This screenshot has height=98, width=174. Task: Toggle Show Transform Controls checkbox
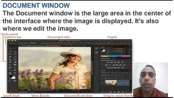click(40, 43)
